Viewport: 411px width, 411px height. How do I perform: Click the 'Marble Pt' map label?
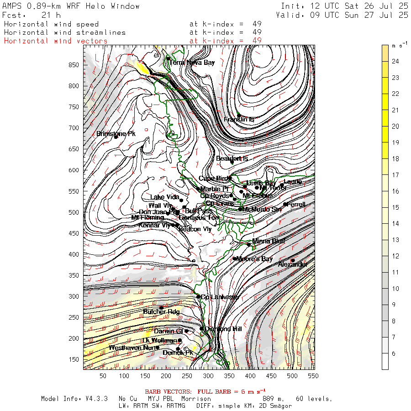tap(215, 189)
